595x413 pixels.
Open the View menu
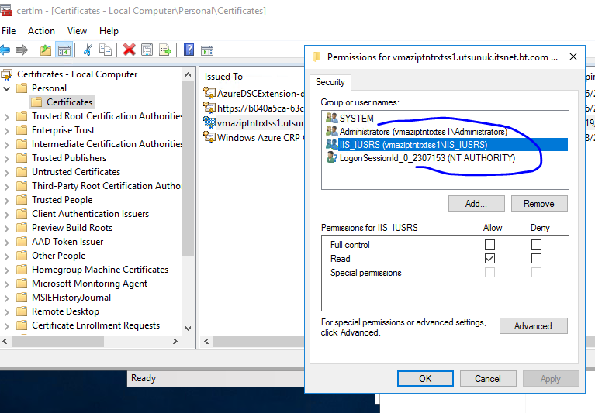(77, 31)
